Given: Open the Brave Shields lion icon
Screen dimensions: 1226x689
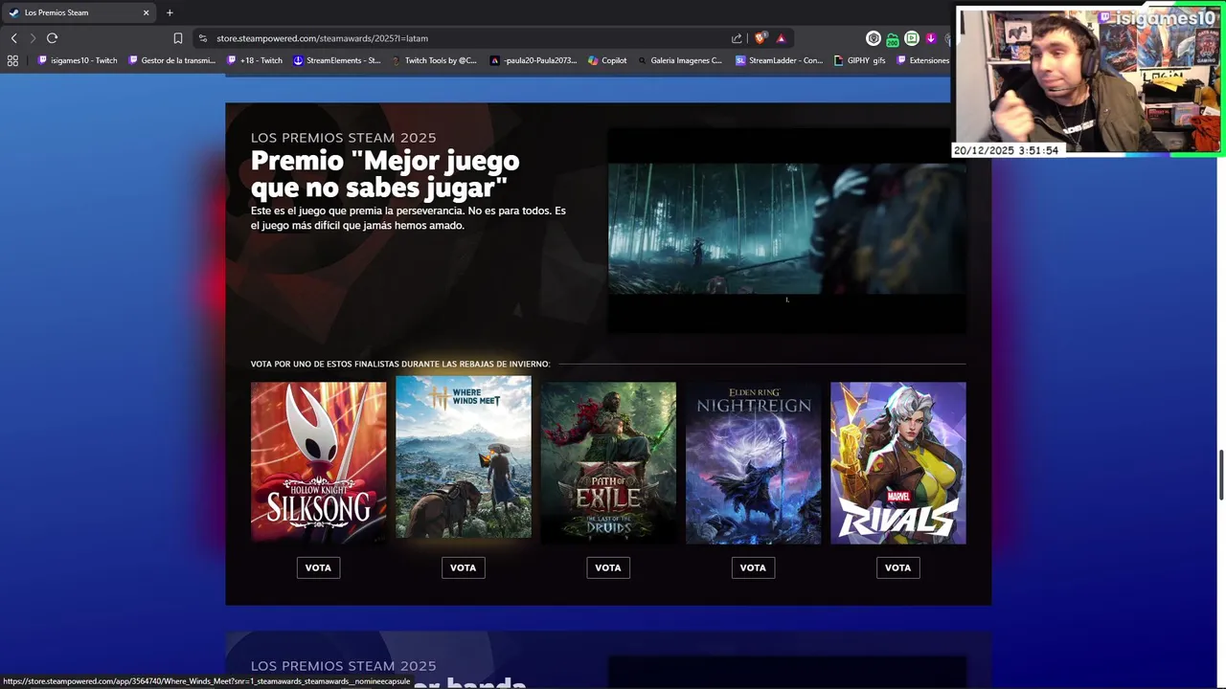Looking at the screenshot, I should coord(761,38).
